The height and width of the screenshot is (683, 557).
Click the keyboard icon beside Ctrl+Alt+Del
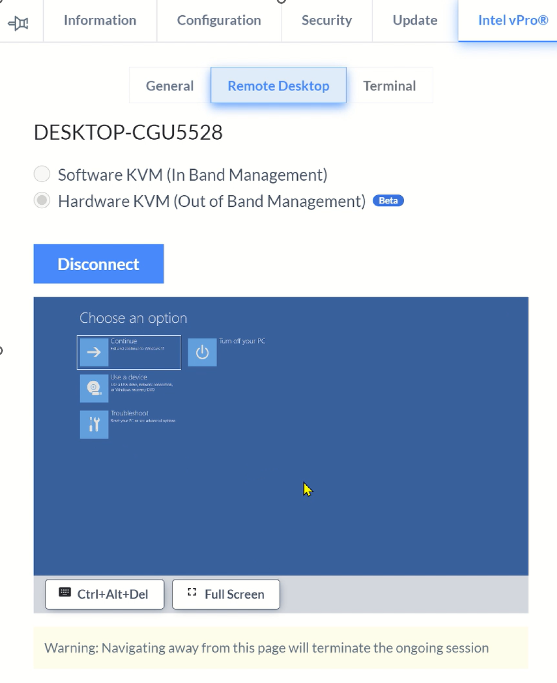click(65, 592)
